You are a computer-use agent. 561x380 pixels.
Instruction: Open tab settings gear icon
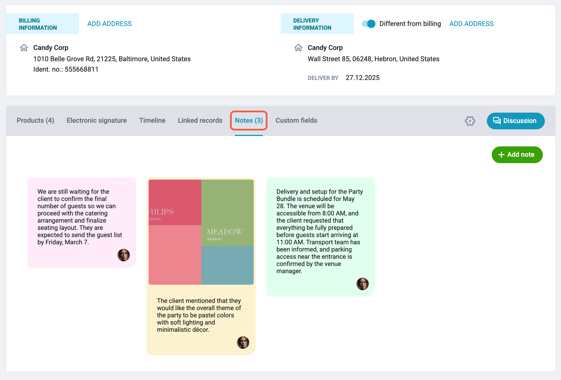pyautogui.click(x=470, y=121)
